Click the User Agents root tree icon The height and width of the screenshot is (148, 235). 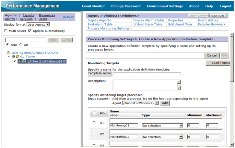coord(9,53)
